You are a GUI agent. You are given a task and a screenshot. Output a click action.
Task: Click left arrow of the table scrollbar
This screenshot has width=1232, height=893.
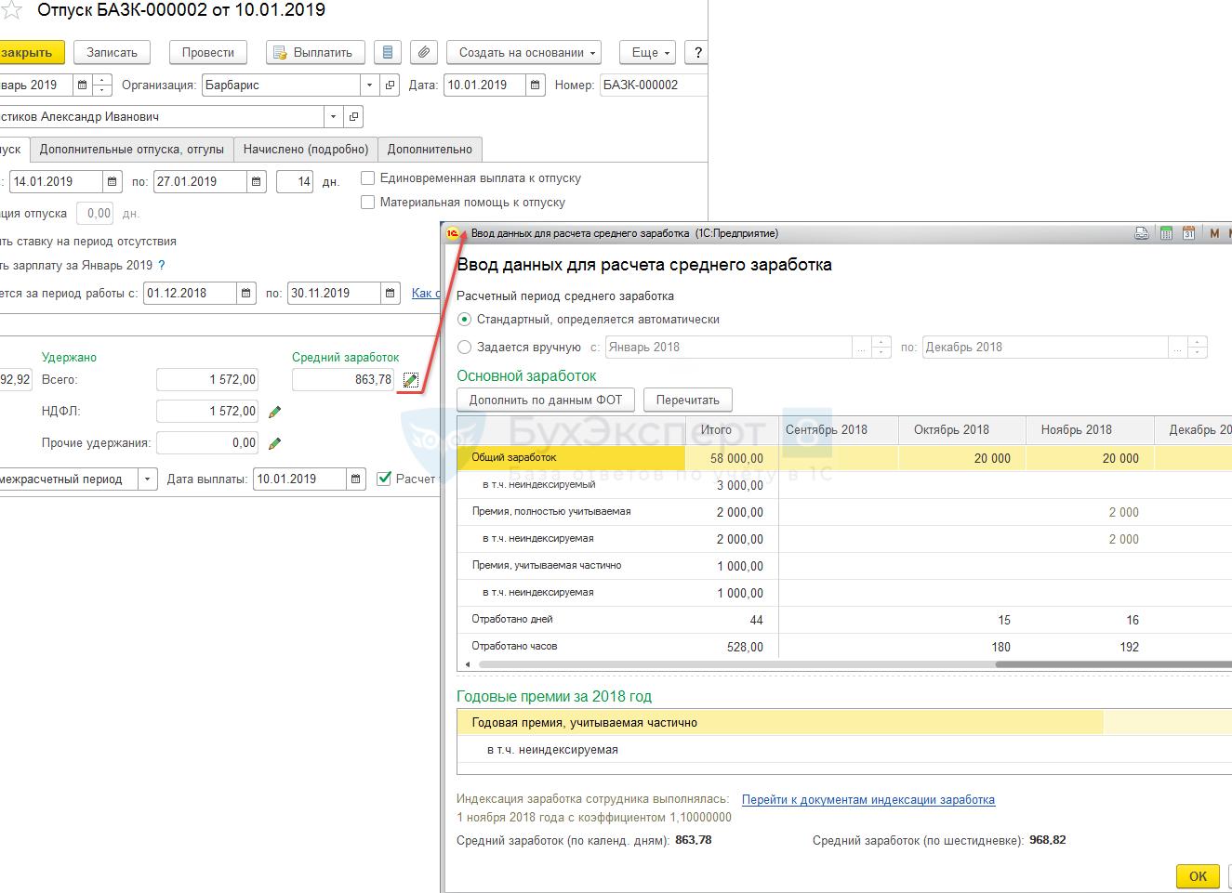(467, 664)
